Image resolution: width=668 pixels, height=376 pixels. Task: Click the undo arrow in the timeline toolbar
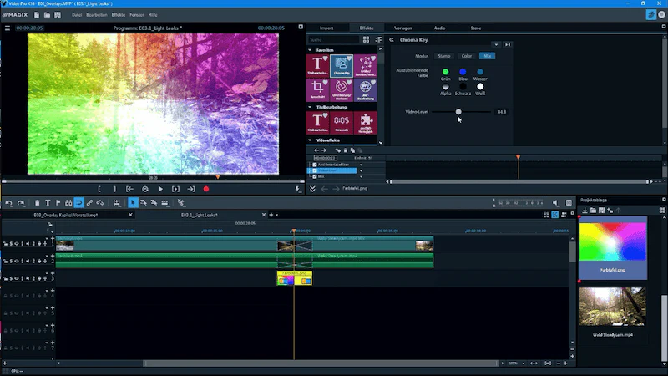(x=8, y=203)
